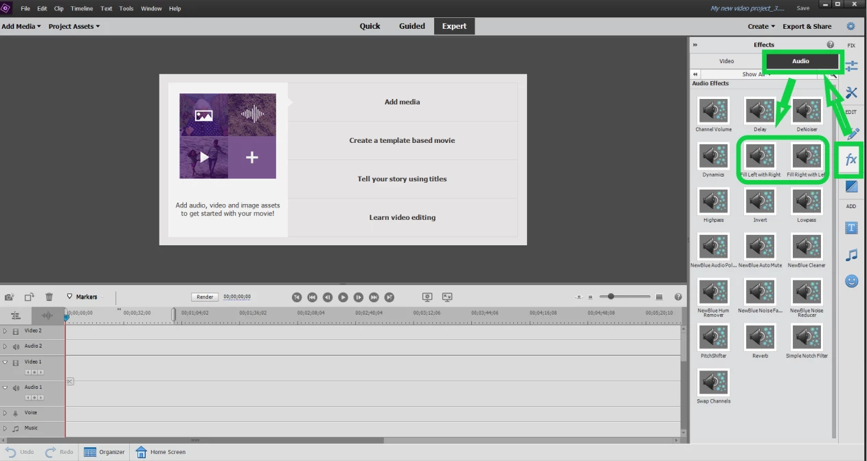The width and height of the screenshot is (867, 461).
Task: Open the fx Effects panel icon
Action: (851, 159)
